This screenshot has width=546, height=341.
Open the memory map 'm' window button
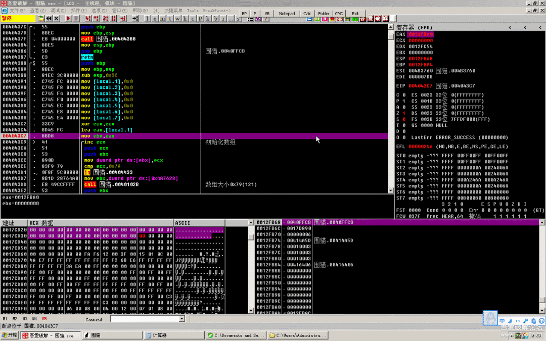(162, 19)
